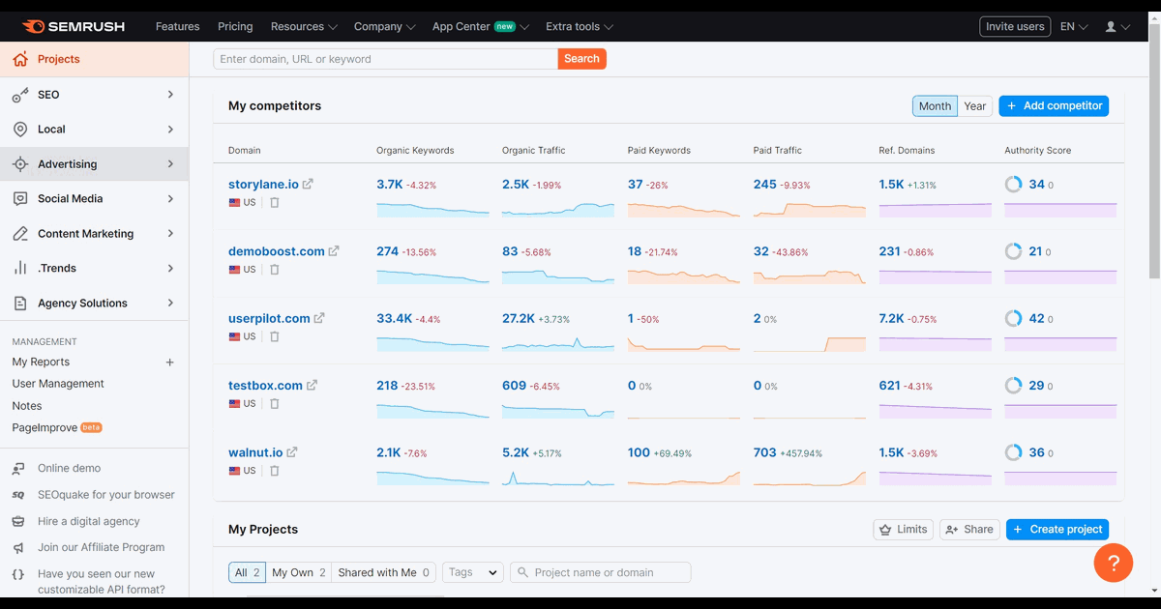Select the All projects tab
Image resolution: width=1161 pixels, height=609 pixels.
pos(247,572)
